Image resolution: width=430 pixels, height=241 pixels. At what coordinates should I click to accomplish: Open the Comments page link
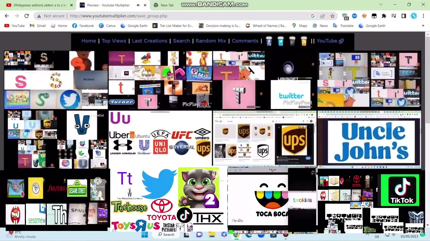245,41
